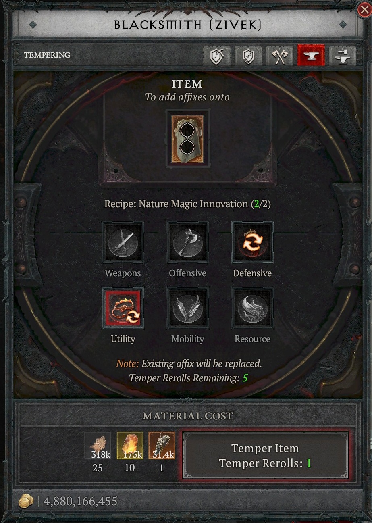
Task: Toggle the highlighted Utility category icon
Action: (123, 308)
